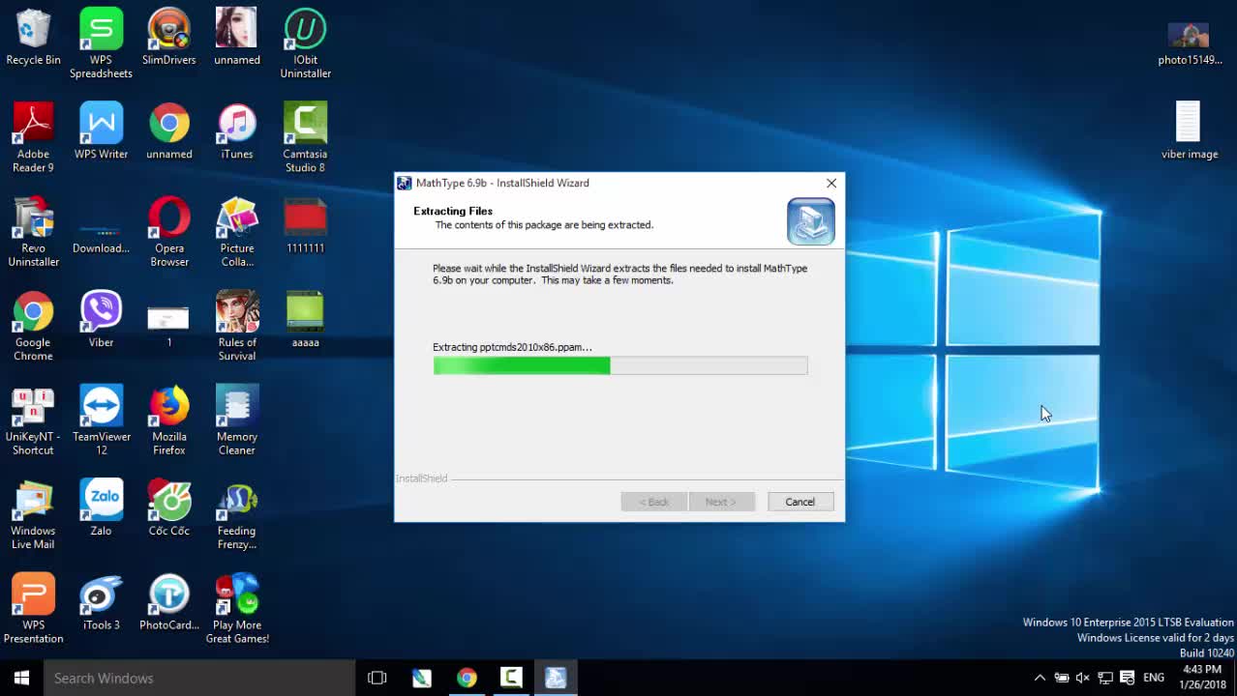This screenshot has height=696, width=1237.
Task: Open the Windows Start menu
Action: (x=21, y=678)
